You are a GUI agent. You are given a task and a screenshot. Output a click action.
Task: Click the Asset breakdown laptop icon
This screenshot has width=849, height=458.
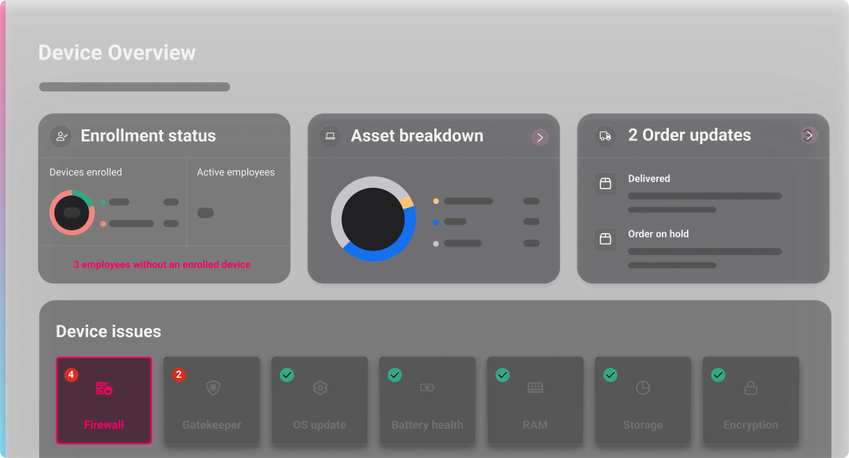point(330,136)
